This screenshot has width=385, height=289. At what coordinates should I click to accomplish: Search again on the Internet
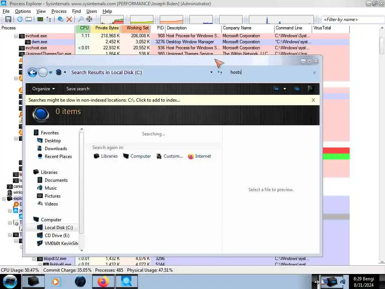[x=199, y=156]
